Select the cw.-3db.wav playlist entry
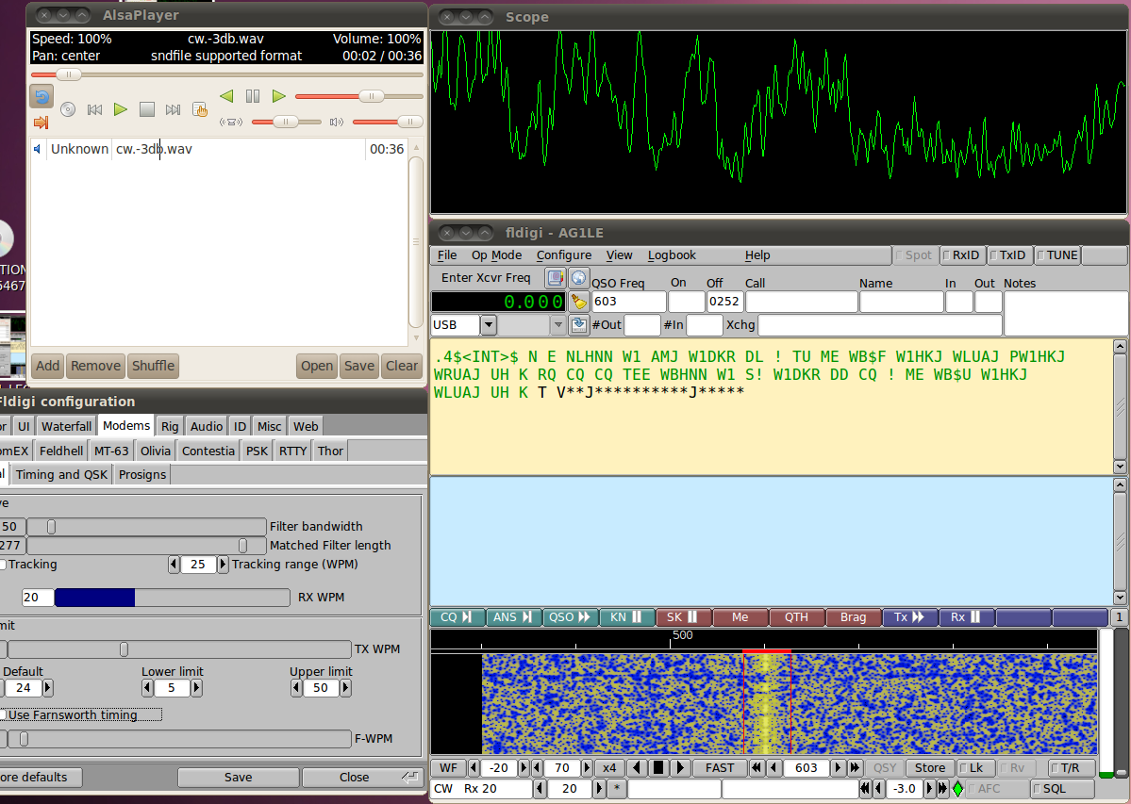This screenshot has height=804, width=1131. (x=156, y=149)
